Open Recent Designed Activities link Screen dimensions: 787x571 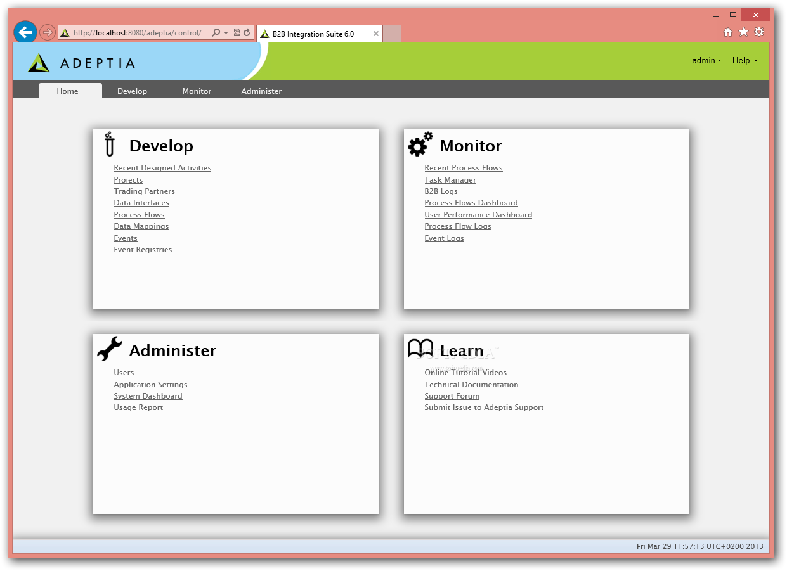[162, 168]
